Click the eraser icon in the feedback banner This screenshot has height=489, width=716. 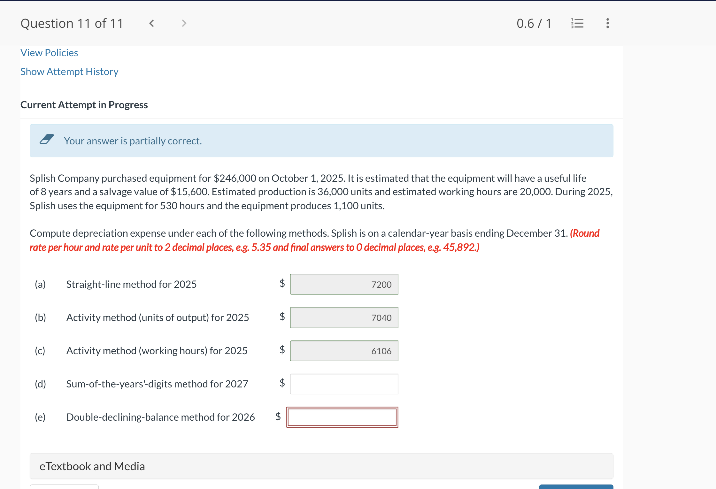tap(47, 140)
